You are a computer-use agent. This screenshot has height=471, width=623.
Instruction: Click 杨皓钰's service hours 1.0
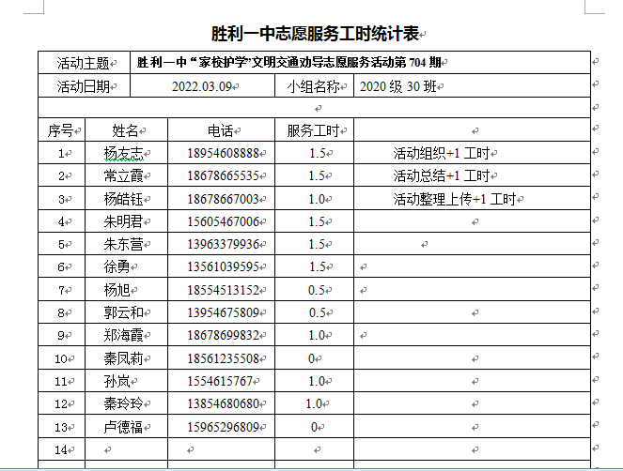(317, 199)
